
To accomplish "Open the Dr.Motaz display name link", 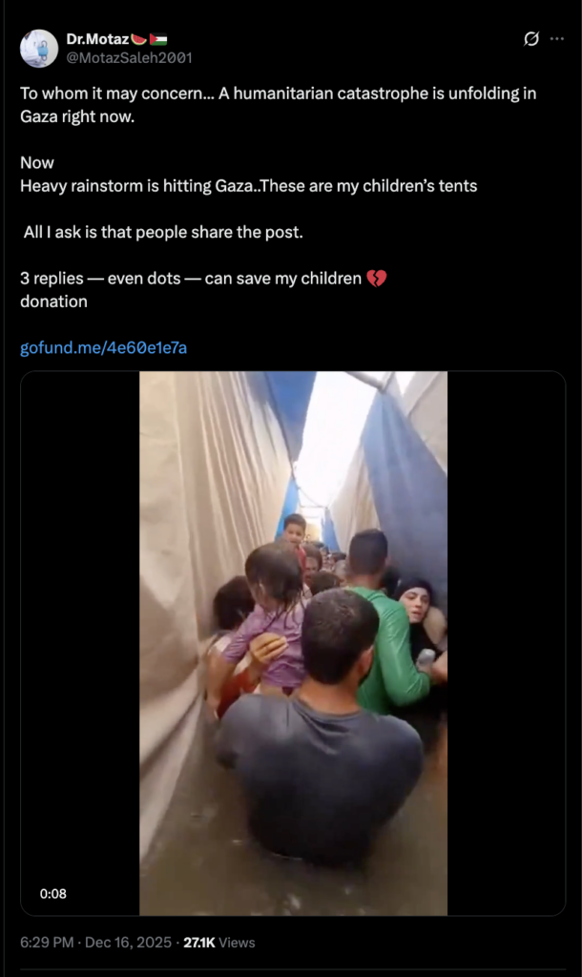I will (97, 39).
